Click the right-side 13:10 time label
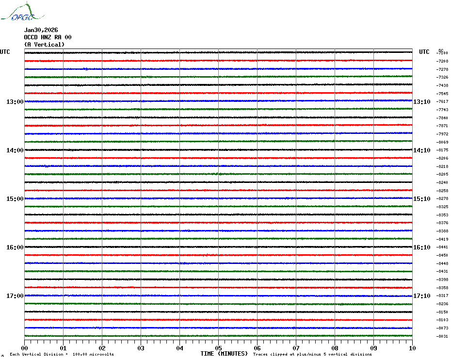This screenshot has height=361, width=451. [x=421, y=102]
